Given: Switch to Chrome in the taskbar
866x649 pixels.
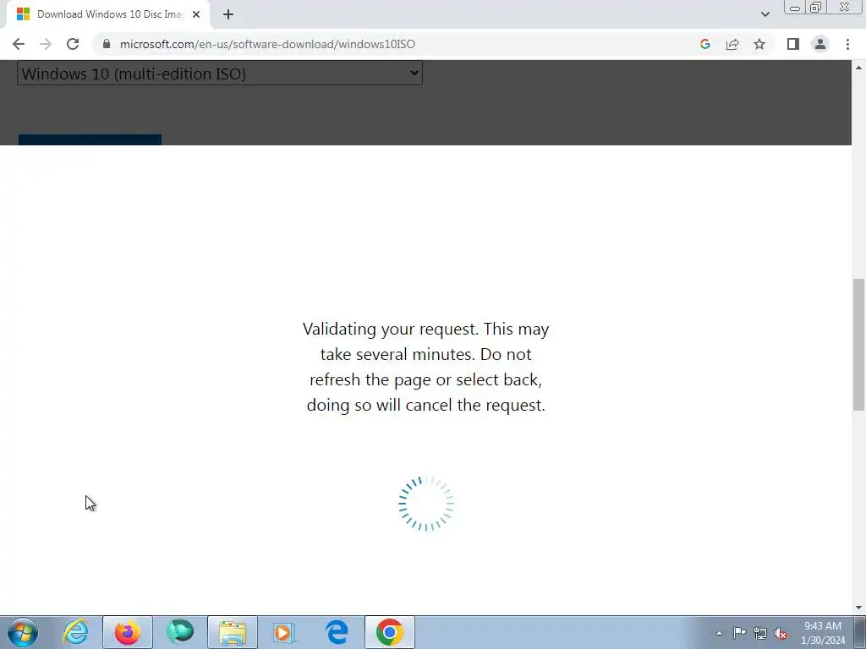Looking at the screenshot, I should [390, 632].
